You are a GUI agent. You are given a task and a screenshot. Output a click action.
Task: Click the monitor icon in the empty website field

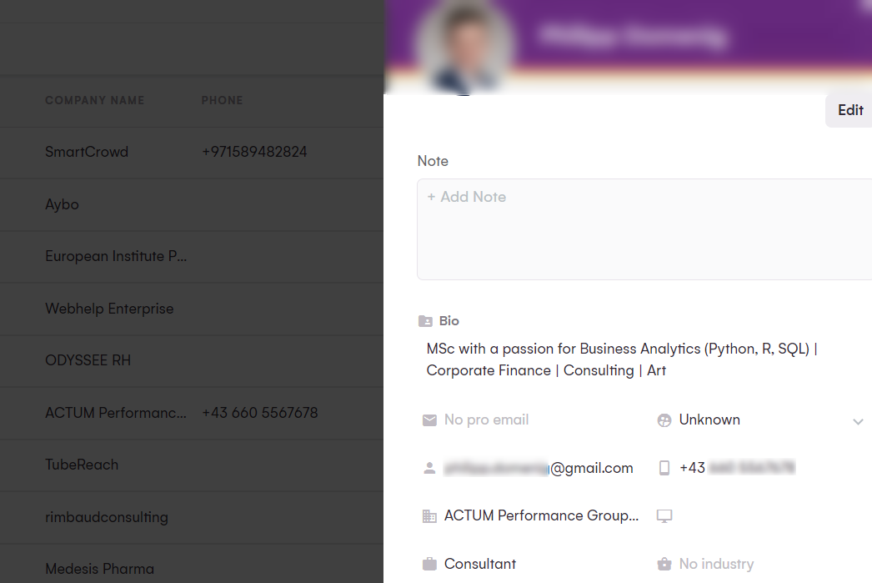664,516
